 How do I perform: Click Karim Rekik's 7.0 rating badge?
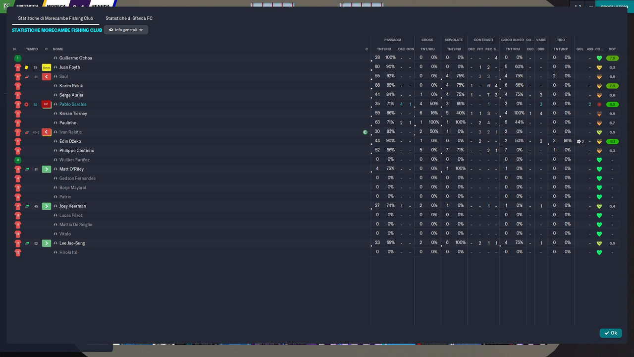coord(612,86)
